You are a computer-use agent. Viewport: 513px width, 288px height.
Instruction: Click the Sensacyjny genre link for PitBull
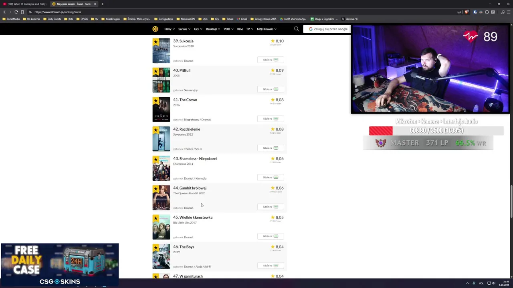tap(191, 90)
